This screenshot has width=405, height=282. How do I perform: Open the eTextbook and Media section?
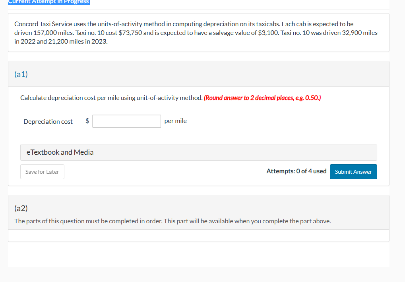60,152
